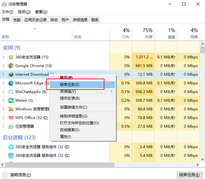Click the vertical scrollbar up arrow
205x179 pixels.
(203, 44)
